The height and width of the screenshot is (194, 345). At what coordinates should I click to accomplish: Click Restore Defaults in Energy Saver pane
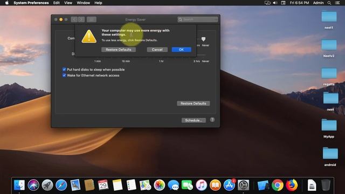coord(194,103)
